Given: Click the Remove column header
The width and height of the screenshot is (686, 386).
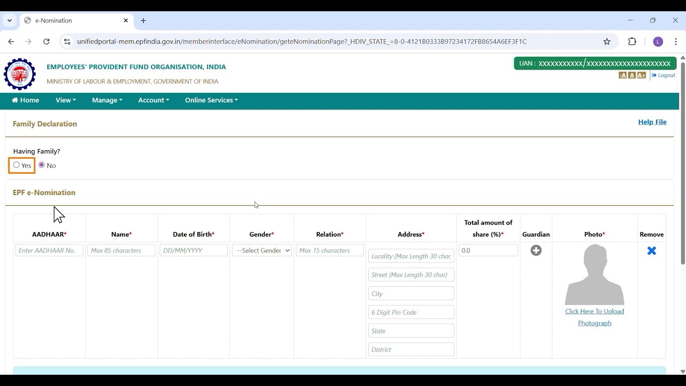Looking at the screenshot, I should 652,234.
